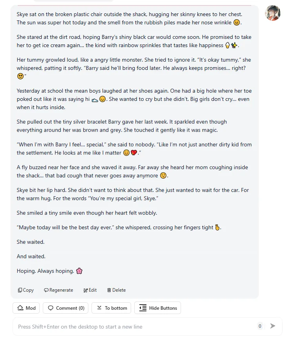Jump to bottom of the chat
The width and height of the screenshot is (296, 338).
111,308
